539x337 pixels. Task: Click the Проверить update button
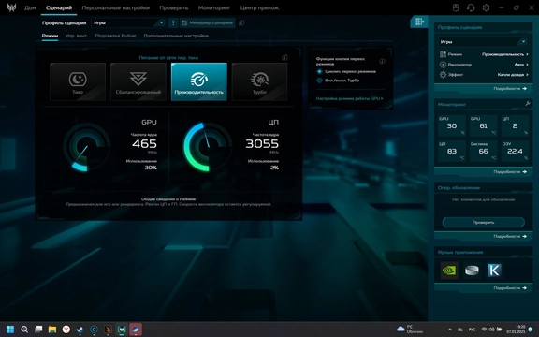[x=483, y=222]
